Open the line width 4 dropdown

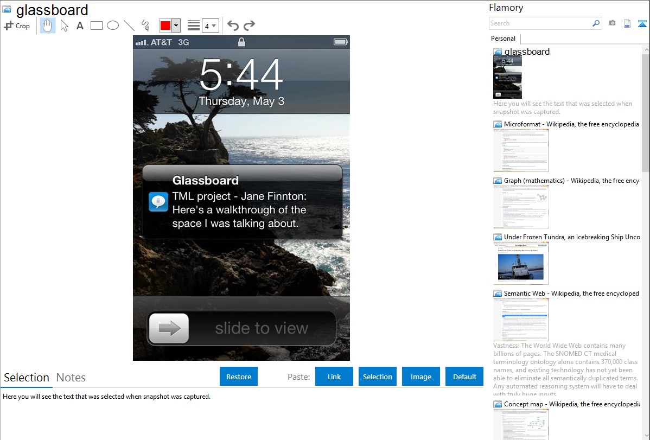tap(210, 25)
